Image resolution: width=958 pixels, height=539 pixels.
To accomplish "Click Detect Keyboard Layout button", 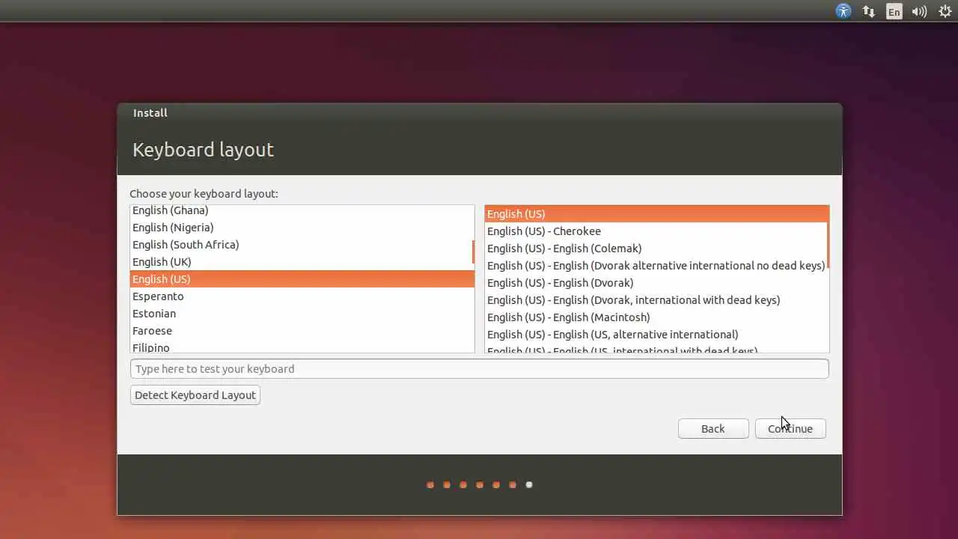I will 195,395.
